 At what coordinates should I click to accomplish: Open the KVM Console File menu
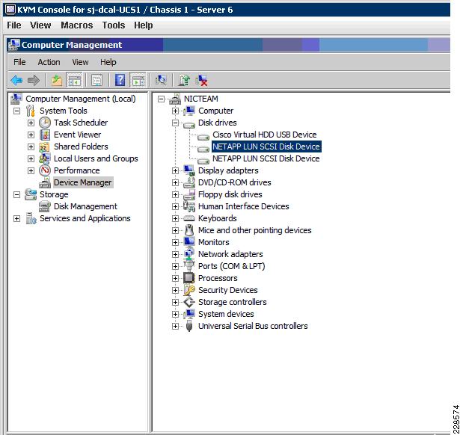click(x=13, y=25)
